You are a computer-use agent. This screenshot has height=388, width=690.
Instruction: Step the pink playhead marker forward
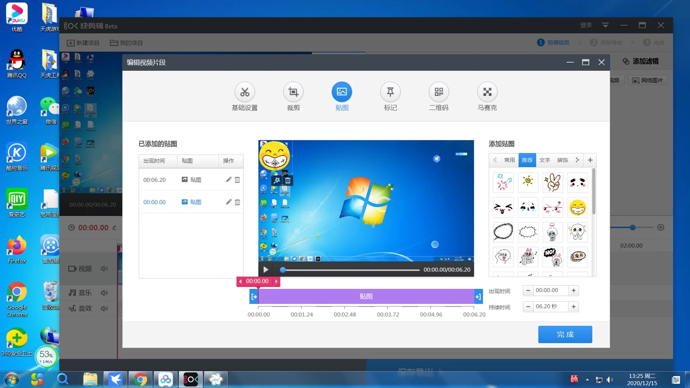[276, 281]
